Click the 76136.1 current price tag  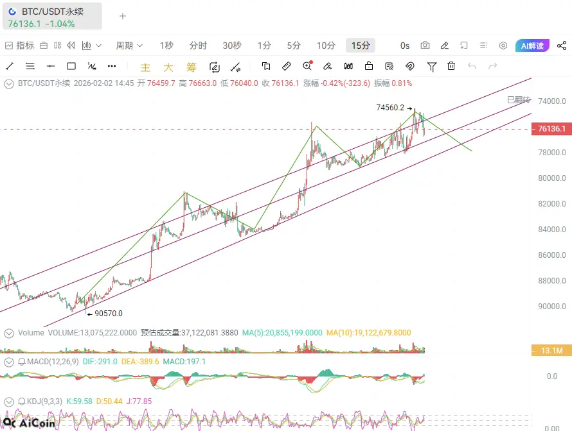tap(551, 129)
